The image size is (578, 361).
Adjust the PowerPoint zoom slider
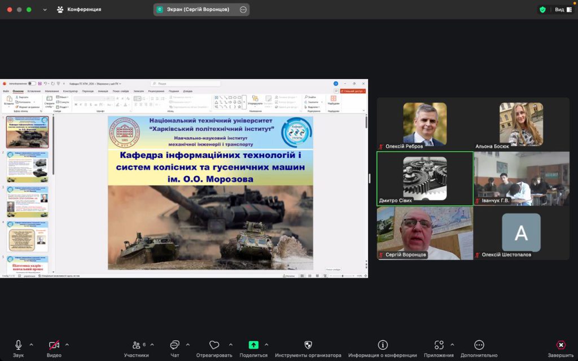tap(343, 276)
